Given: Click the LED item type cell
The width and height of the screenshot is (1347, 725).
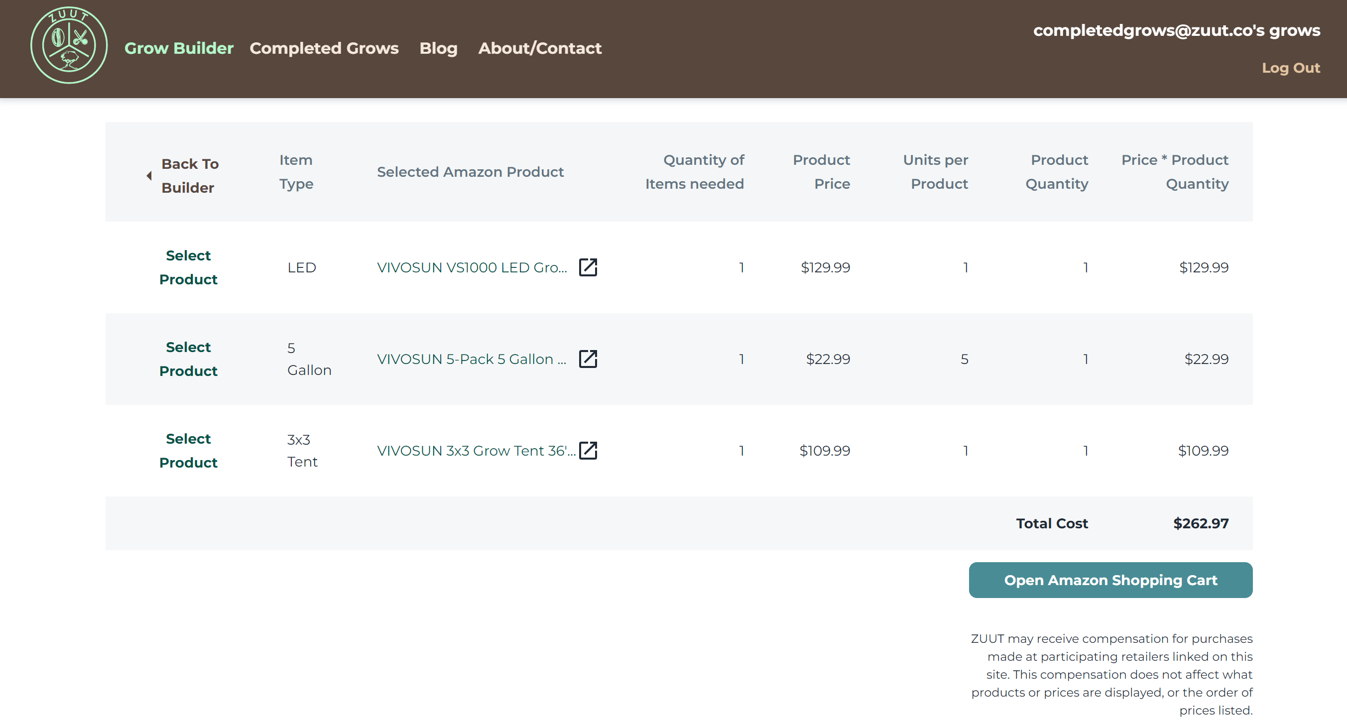Looking at the screenshot, I should click(x=302, y=267).
